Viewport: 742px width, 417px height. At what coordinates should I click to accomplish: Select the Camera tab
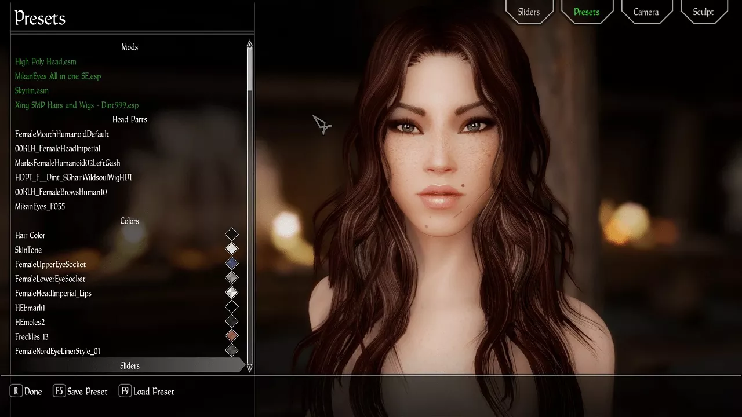pyautogui.click(x=646, y=12)
